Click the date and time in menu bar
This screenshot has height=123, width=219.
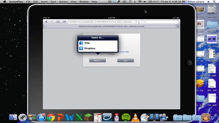[173, 2]
